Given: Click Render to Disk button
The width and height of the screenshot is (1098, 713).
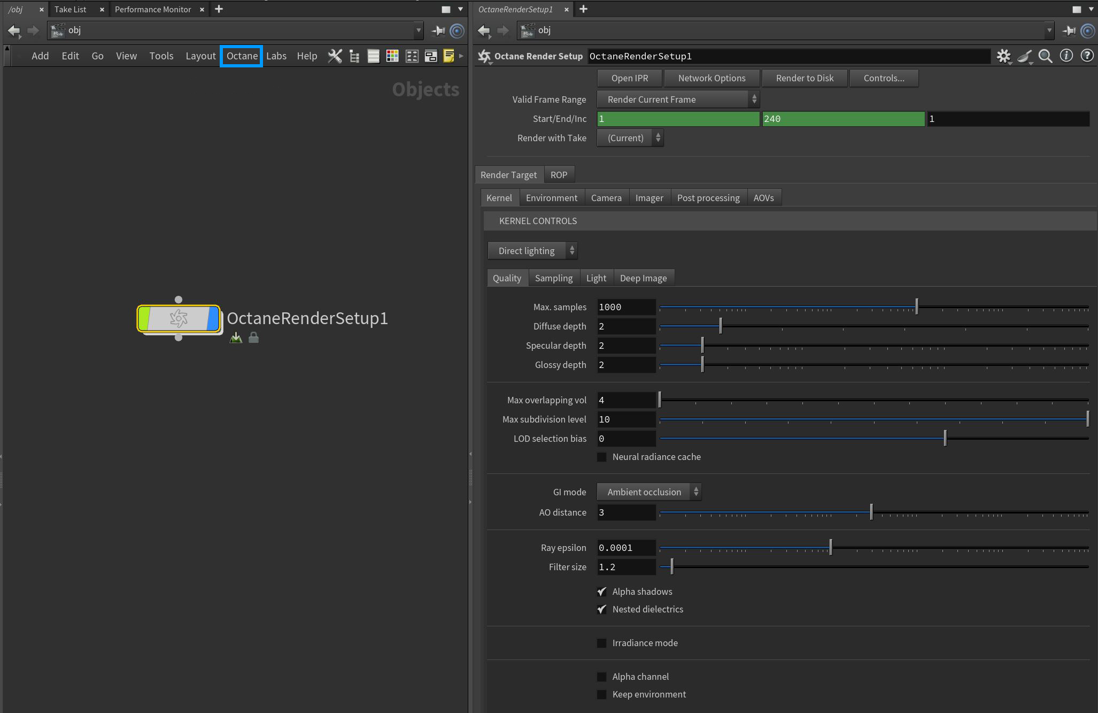Looking at the screenshot, I should pos(804,78).
